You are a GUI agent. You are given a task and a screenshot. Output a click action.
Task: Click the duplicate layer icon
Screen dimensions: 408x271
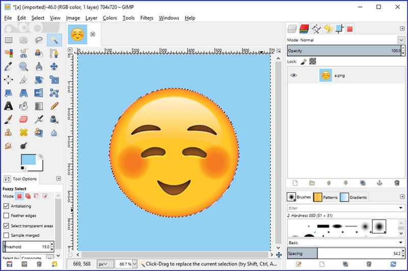point(363,183)
